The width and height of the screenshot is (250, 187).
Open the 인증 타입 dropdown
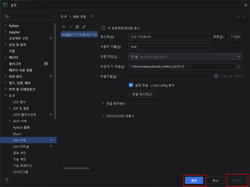tap(185, 57)
